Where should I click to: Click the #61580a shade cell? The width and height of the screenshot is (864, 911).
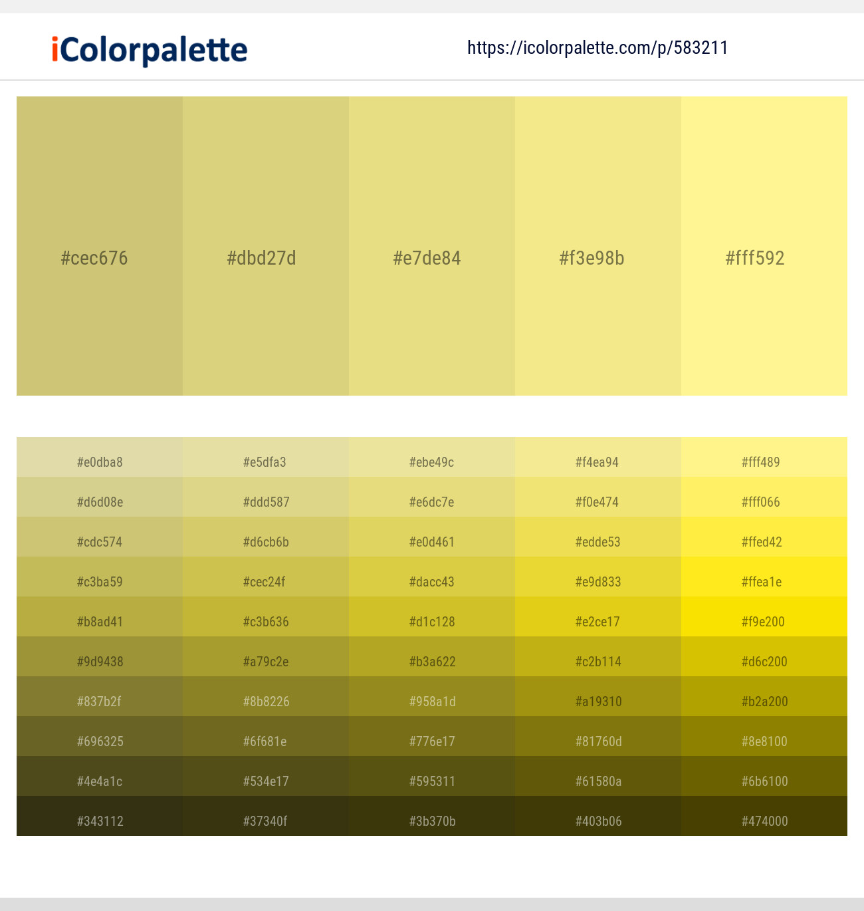tap(598, 781)
